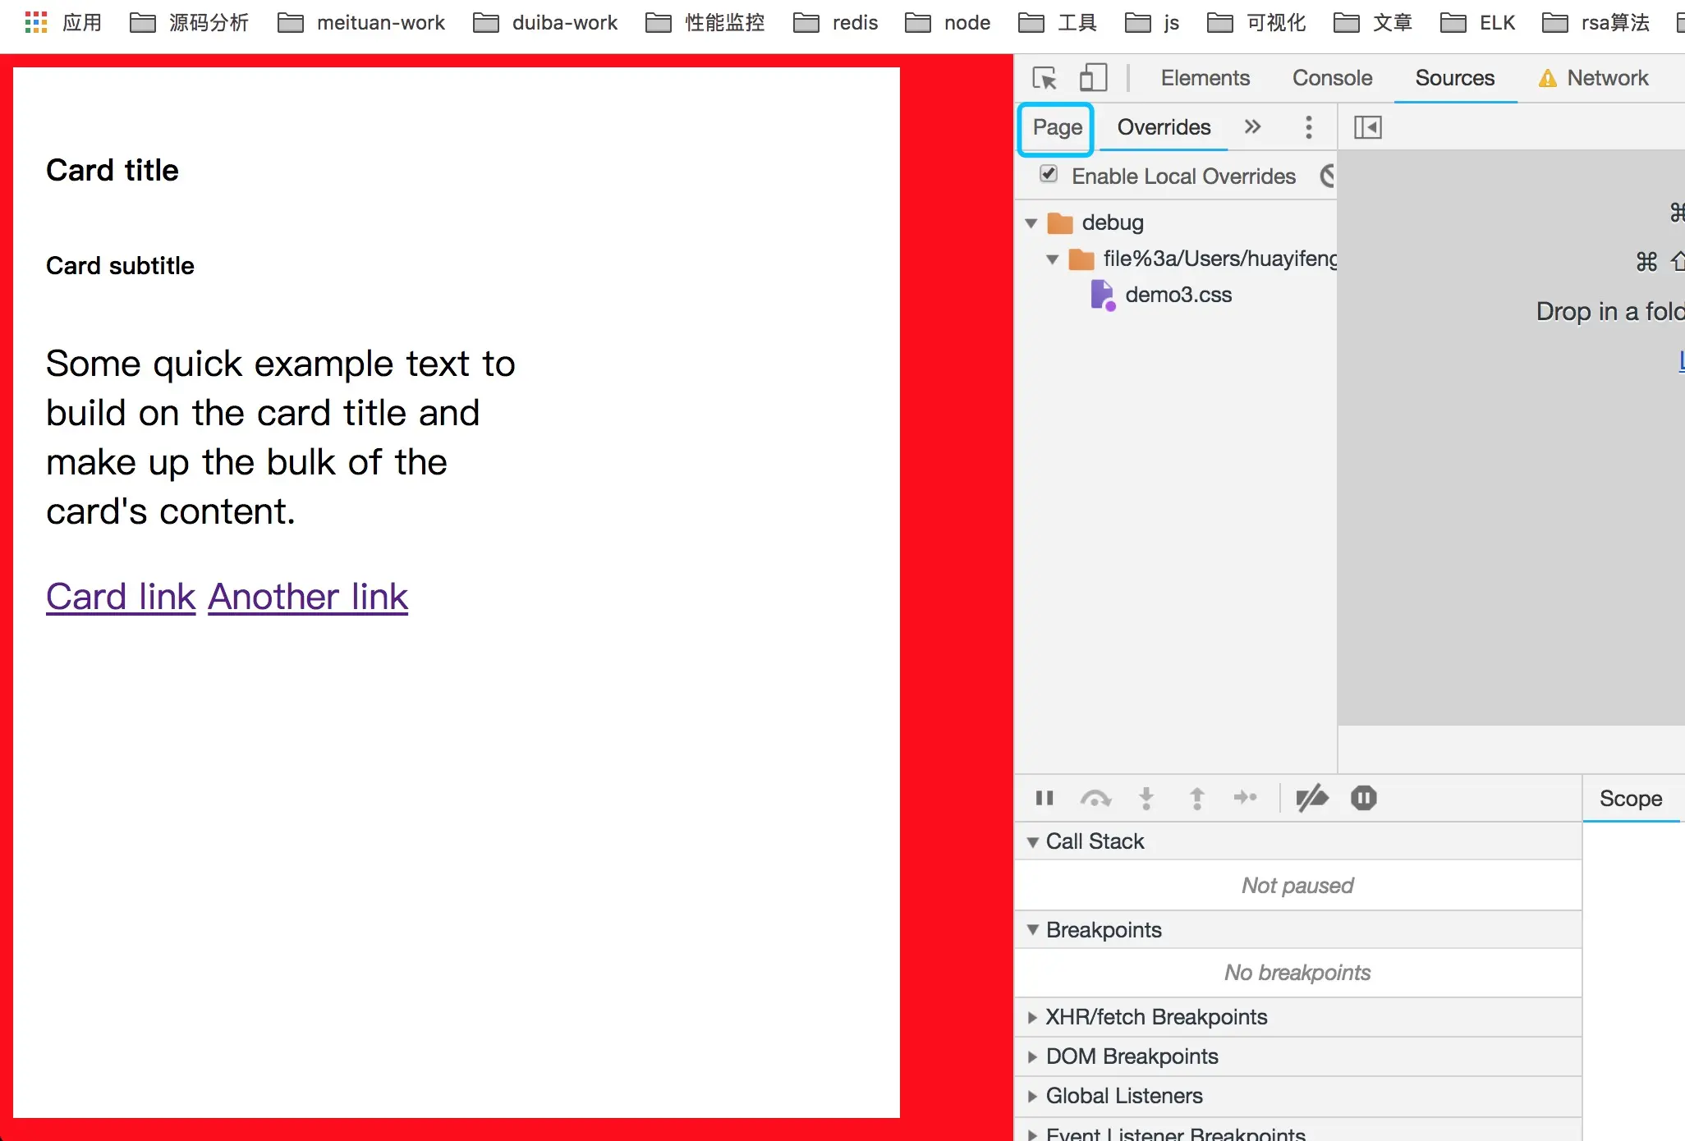Open the Elements tab
Viewport: 1685px width, 1141px height.
point(1205,78)
